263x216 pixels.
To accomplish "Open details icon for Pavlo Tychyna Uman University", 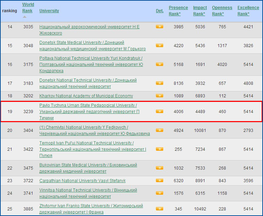I will coord(159,111).
